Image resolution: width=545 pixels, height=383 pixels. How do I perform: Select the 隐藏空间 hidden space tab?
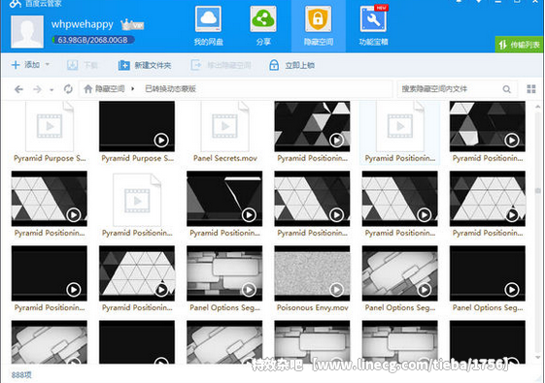point(319,26)
